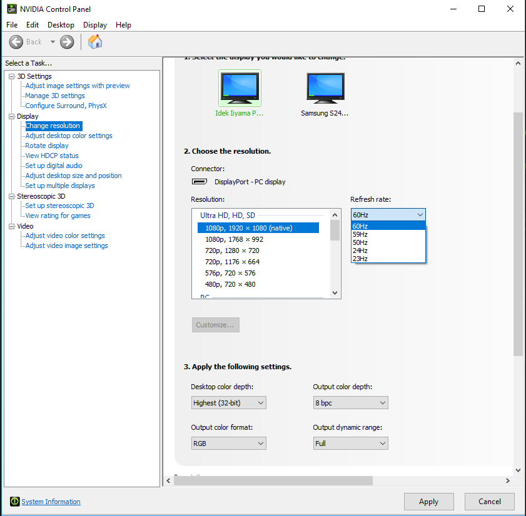Open Adjust video image settings
This screenshot has width=526, height=516.
(x=66, y=246)
